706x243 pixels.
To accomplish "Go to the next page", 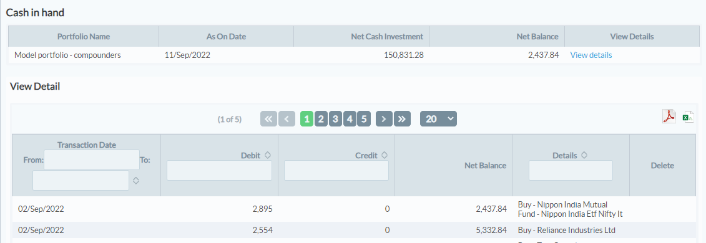I will pyautogui.click(x=384, y=119).
